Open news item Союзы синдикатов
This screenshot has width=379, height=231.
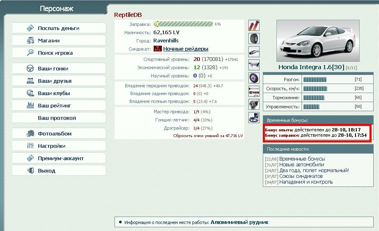point(301,176)
